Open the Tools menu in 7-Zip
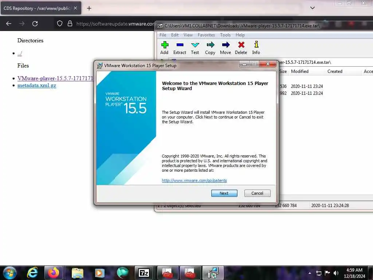 pyautogui.click(x=225, y=35)
